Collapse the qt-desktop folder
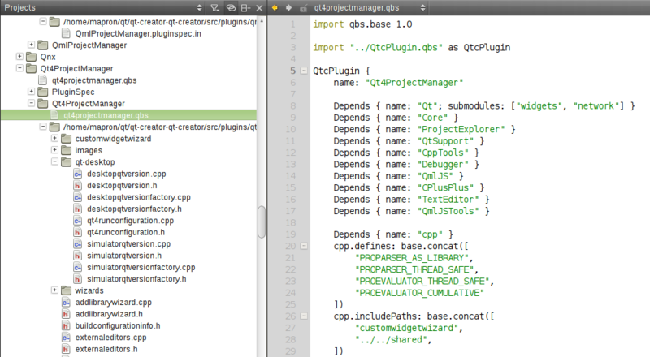This screenshot has height=357, width=650. coord(54,161)
